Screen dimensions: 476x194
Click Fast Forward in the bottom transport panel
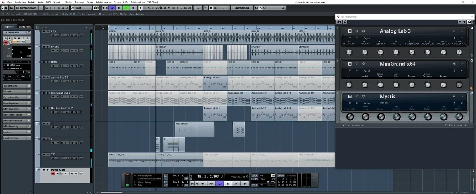[x=211, y=184]
